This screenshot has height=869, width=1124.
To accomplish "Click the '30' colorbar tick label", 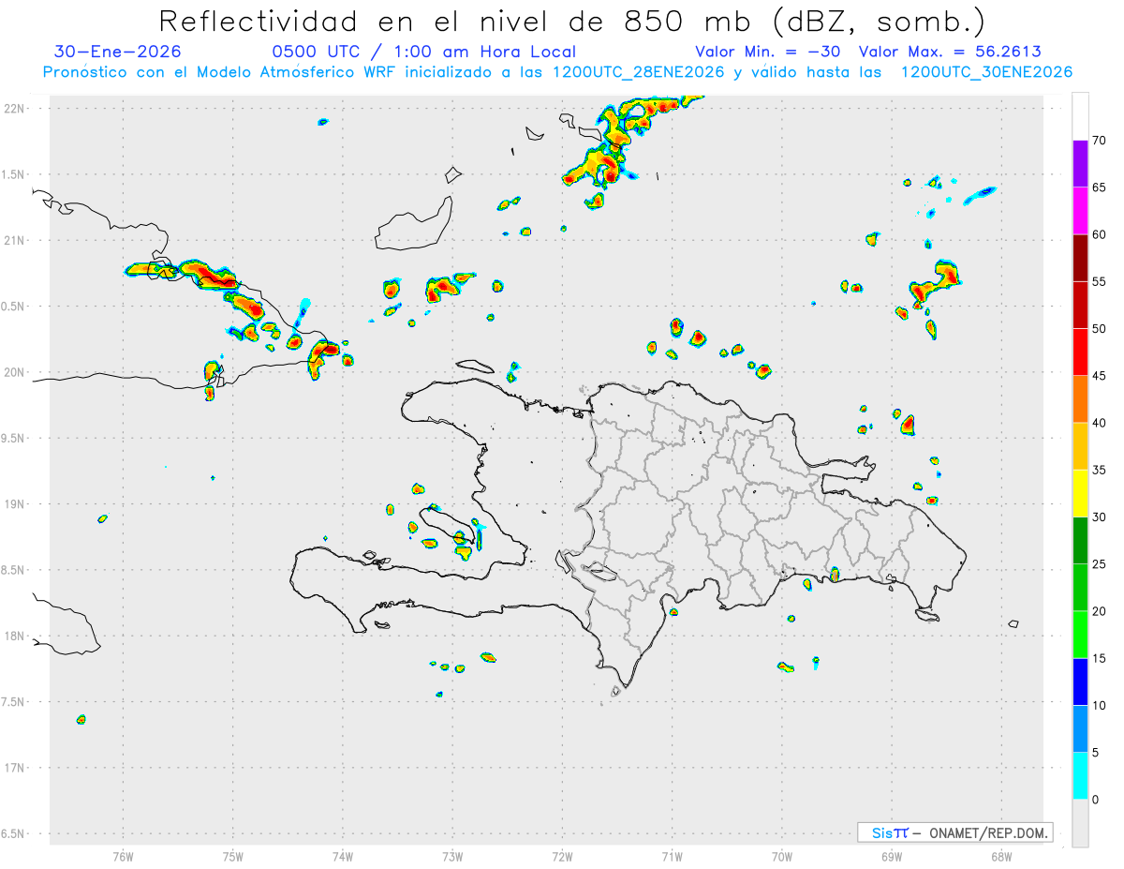I will [1100, 517].
